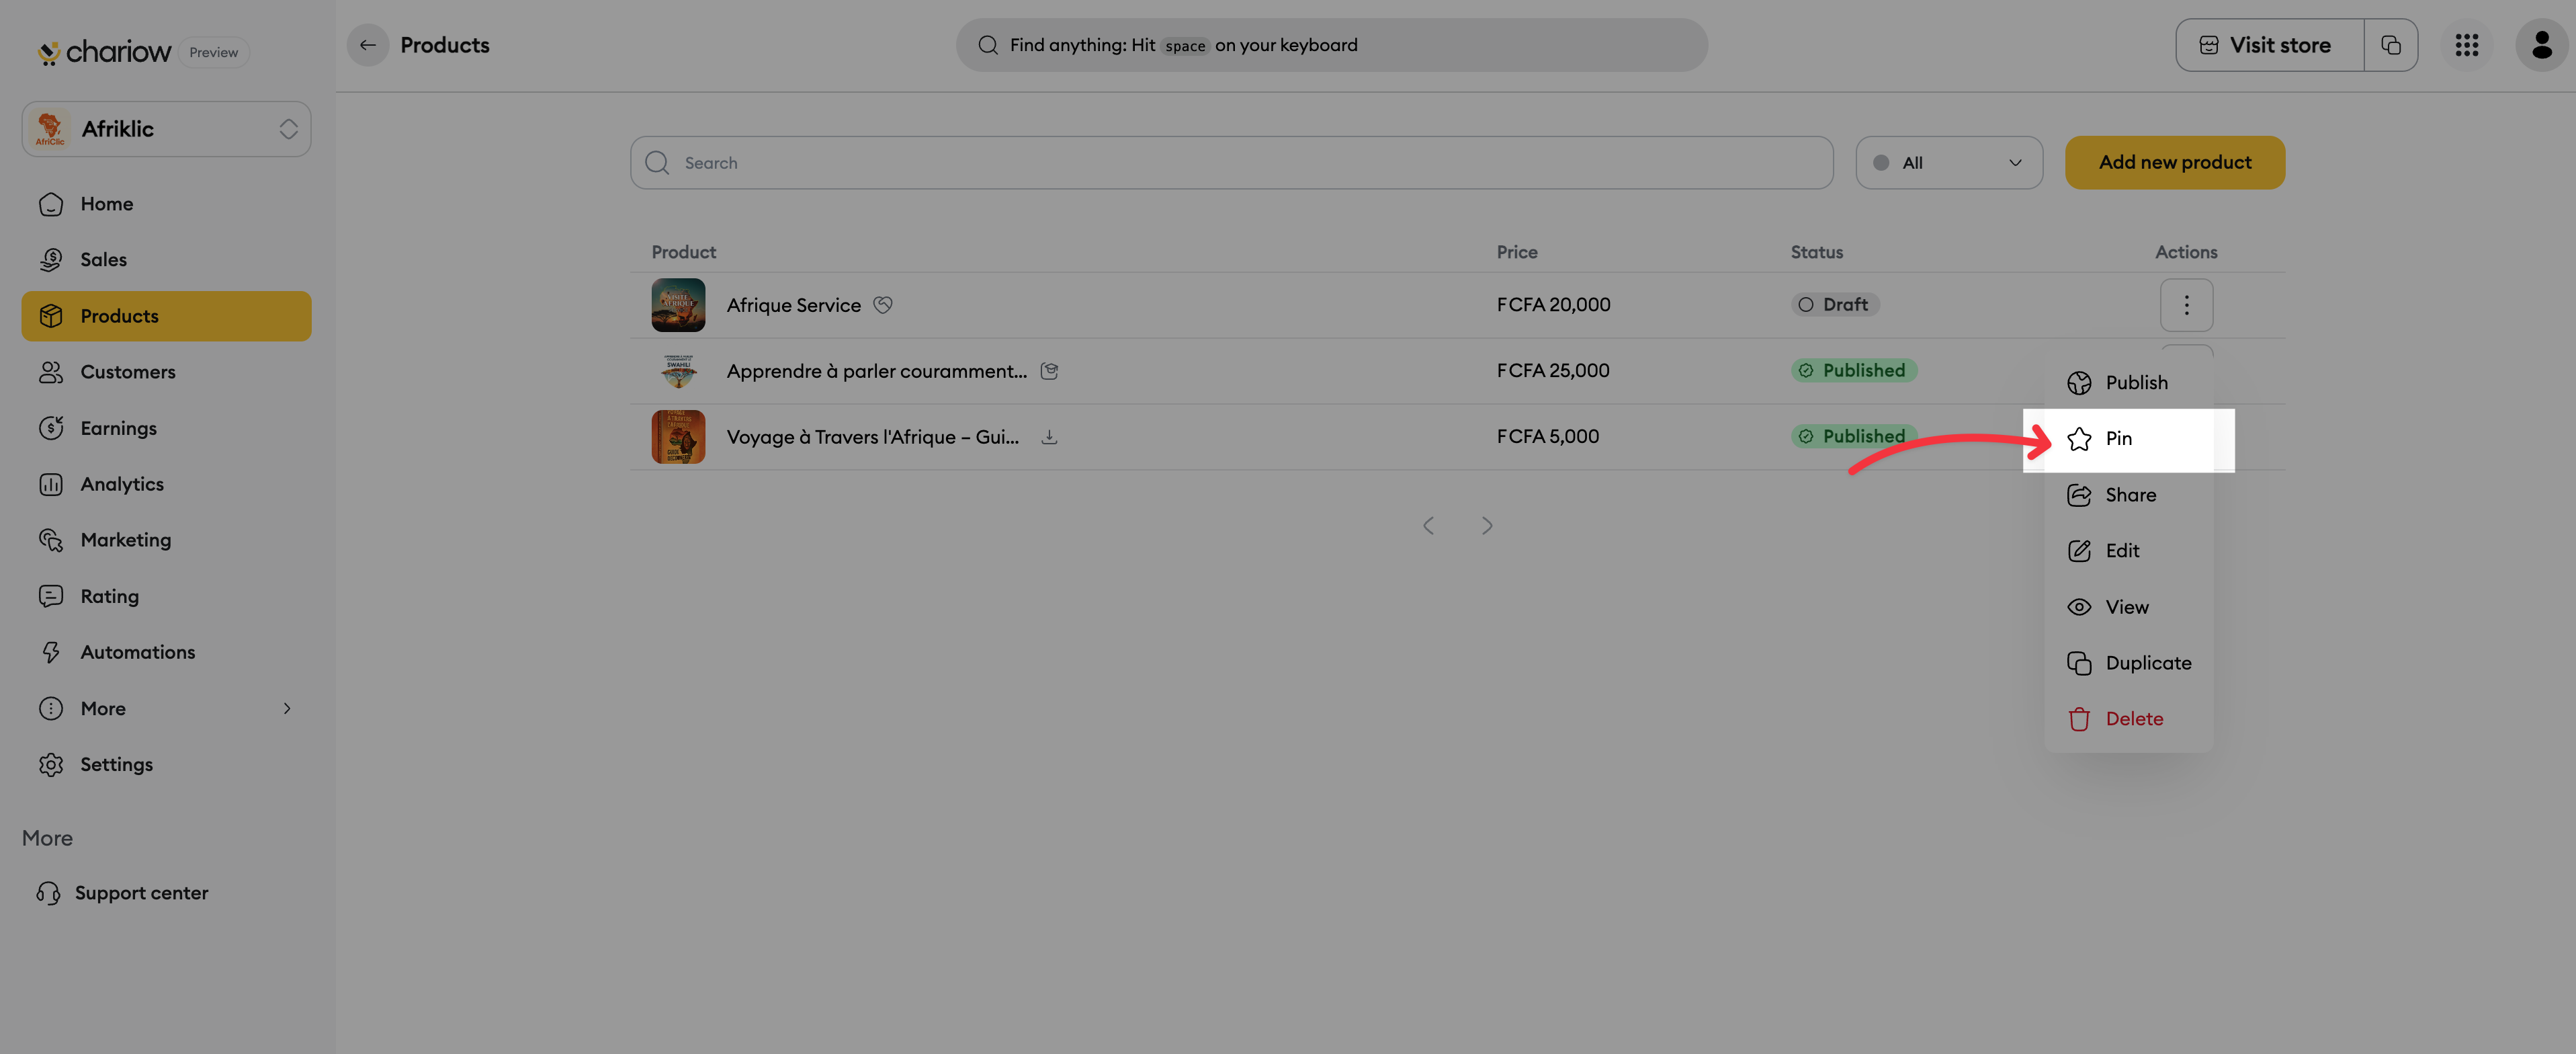Open the Afrique Service product name
Viewport: 2576px width, 1054px height.
point(793,305)
